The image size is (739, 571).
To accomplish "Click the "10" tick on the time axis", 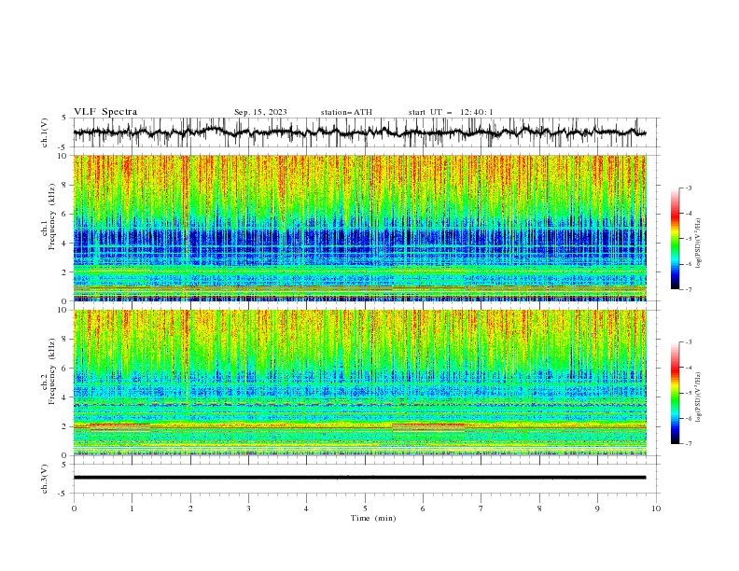I will (656, 508).
